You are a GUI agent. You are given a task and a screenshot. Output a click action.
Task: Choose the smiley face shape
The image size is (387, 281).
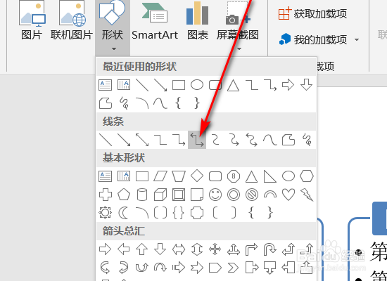215,195
